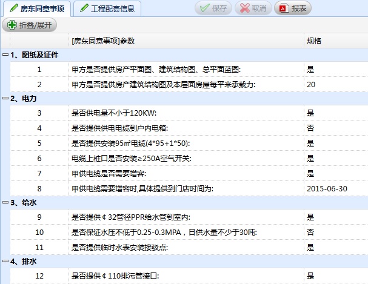The image size is (368, 284).
Task: Click the 规格 column header
Action: (336, 41)
